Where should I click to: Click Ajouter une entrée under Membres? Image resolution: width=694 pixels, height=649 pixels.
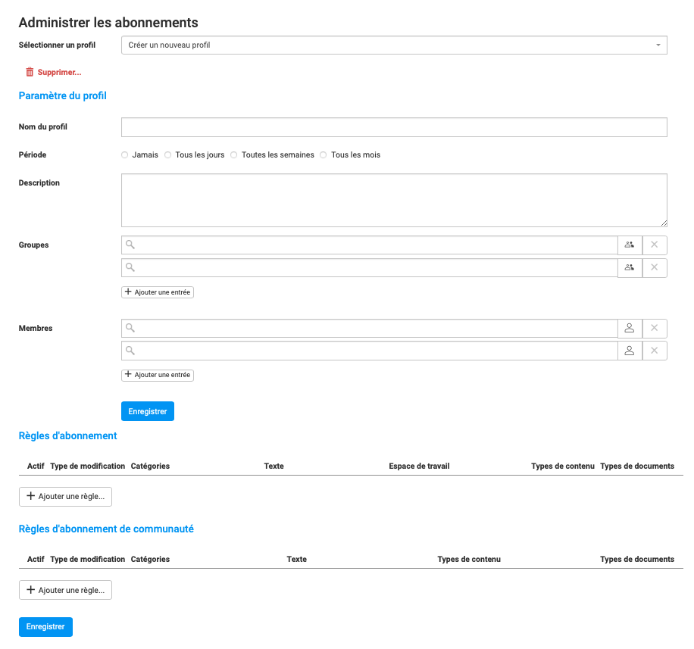click(x=158, y=375)
